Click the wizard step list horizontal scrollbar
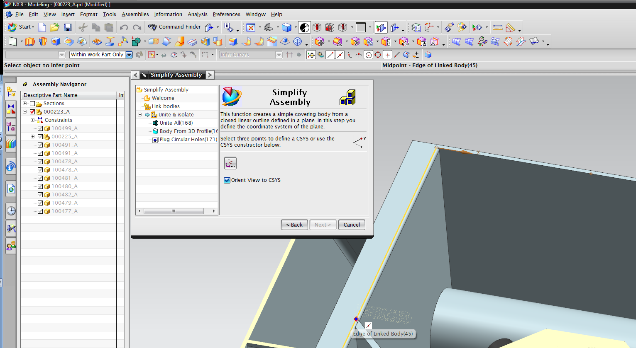 click(x=173, y=211)
